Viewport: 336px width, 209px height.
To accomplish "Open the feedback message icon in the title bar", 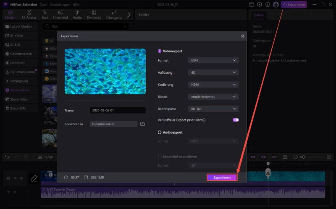I will click(260, 5).
